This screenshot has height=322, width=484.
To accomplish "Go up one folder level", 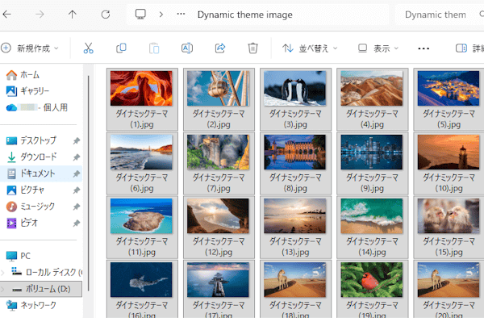I will point(73,15).
